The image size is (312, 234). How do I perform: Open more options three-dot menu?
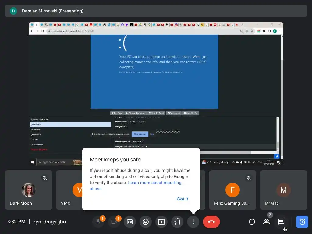[193, 222]
